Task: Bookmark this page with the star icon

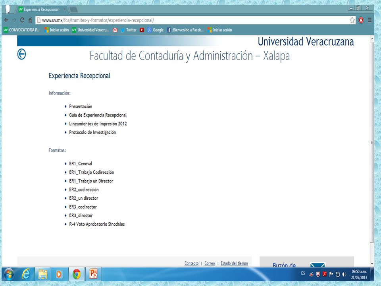Action: 352,20
